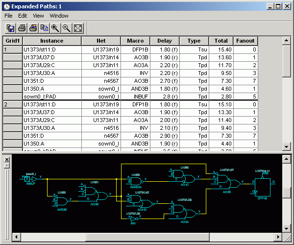Maximize the Expanded Paths window
The width and height of the screenshot is (294, 245).
pyautogui.click(x=278, y=6)
